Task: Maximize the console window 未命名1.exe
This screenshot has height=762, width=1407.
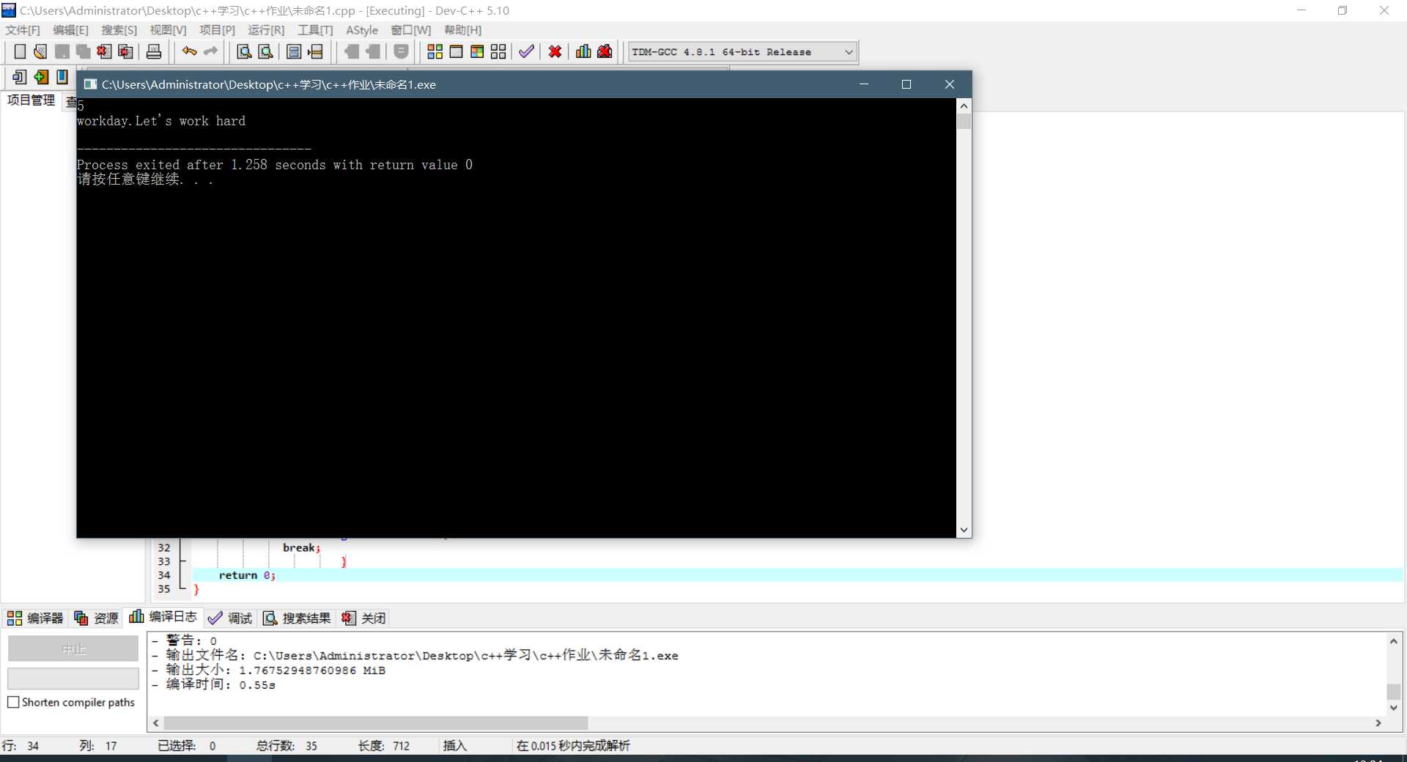Action: (906, 84)
